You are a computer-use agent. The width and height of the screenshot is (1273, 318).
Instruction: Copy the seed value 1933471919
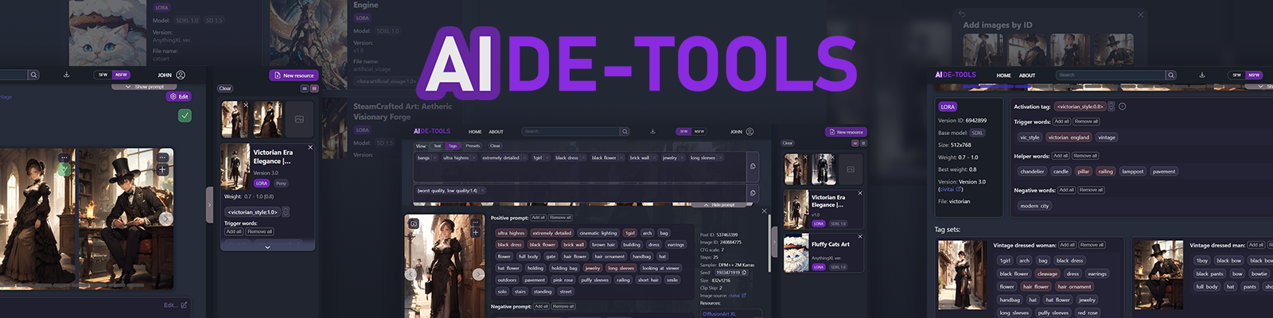click(744, 273)
